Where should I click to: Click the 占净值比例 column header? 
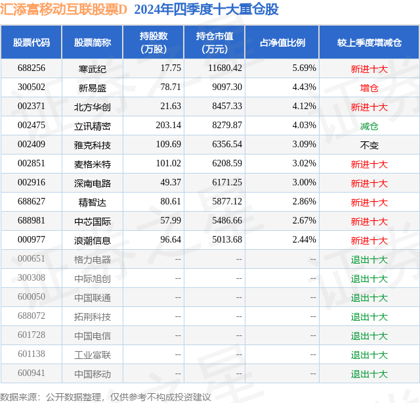click(x=282, y=42)
